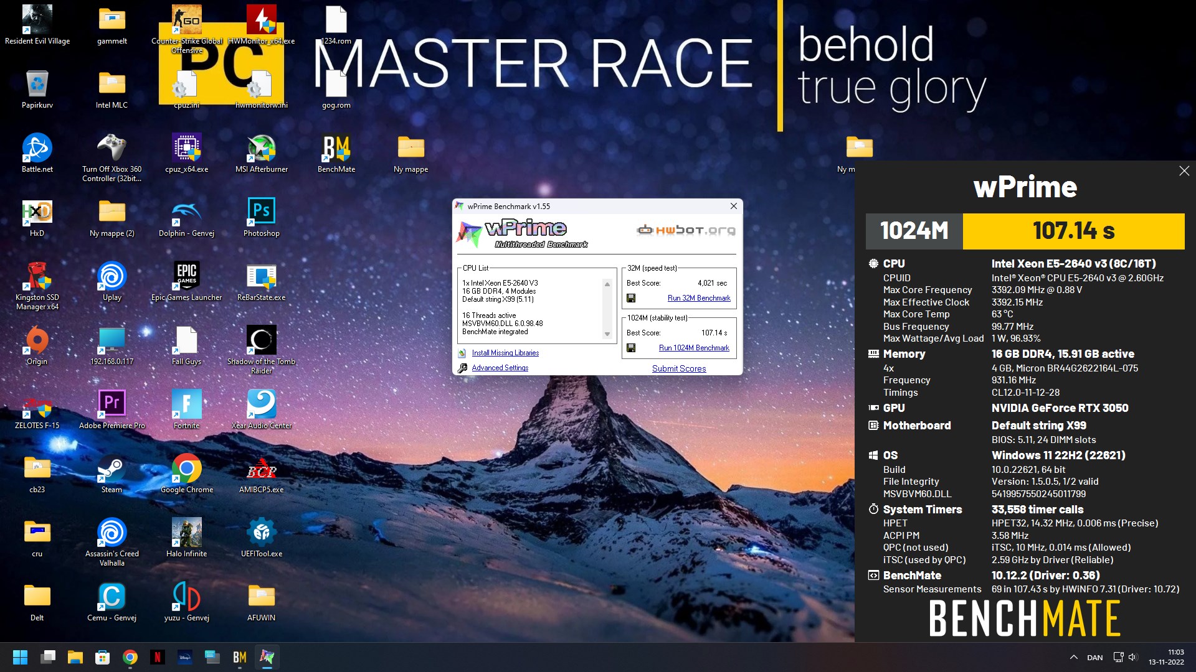1196x672 pixels.
Task: Launch yuzu - Genvej shortcut
Action: click(x=187, y=602)
